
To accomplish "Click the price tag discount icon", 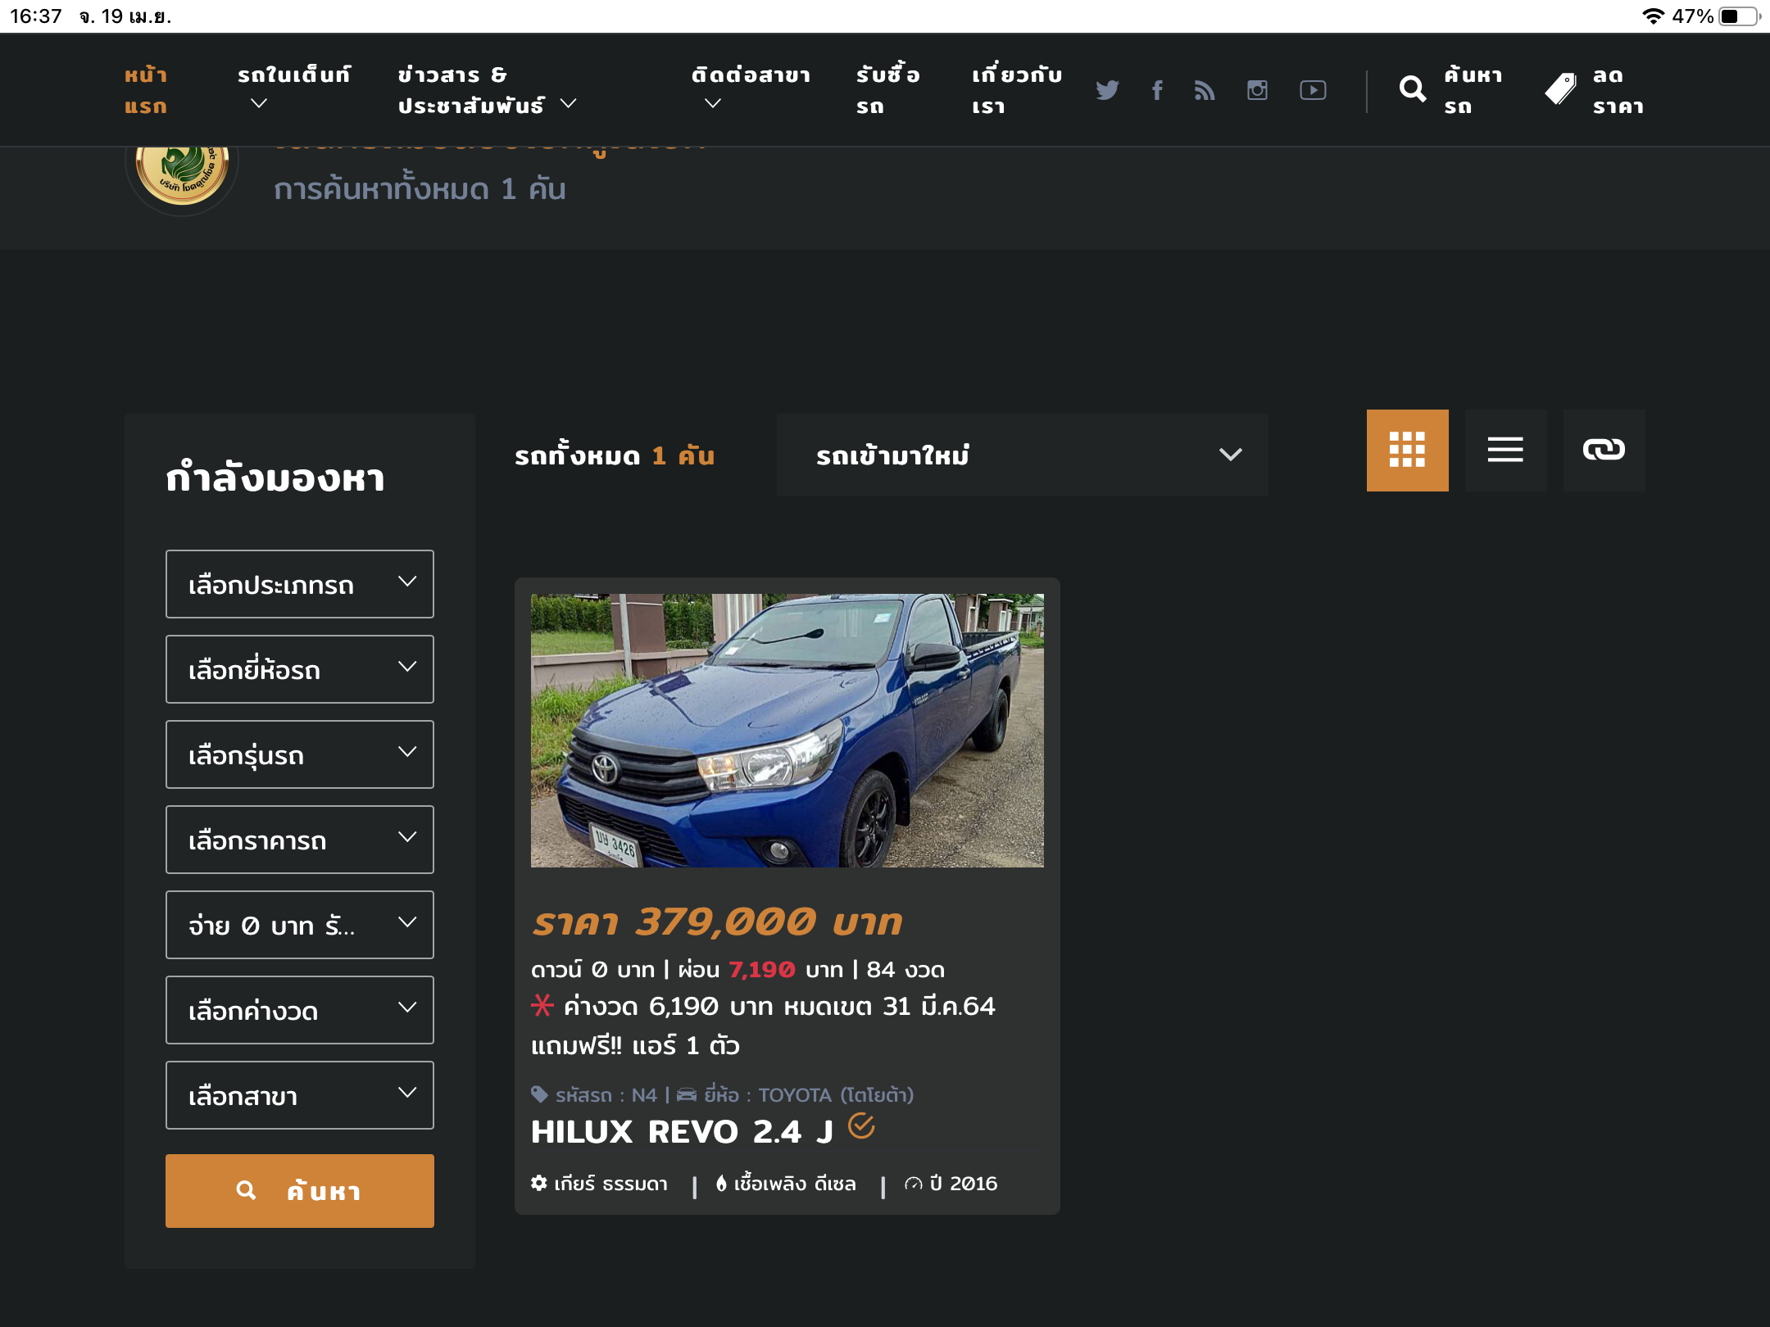I will coord(1560,89).
